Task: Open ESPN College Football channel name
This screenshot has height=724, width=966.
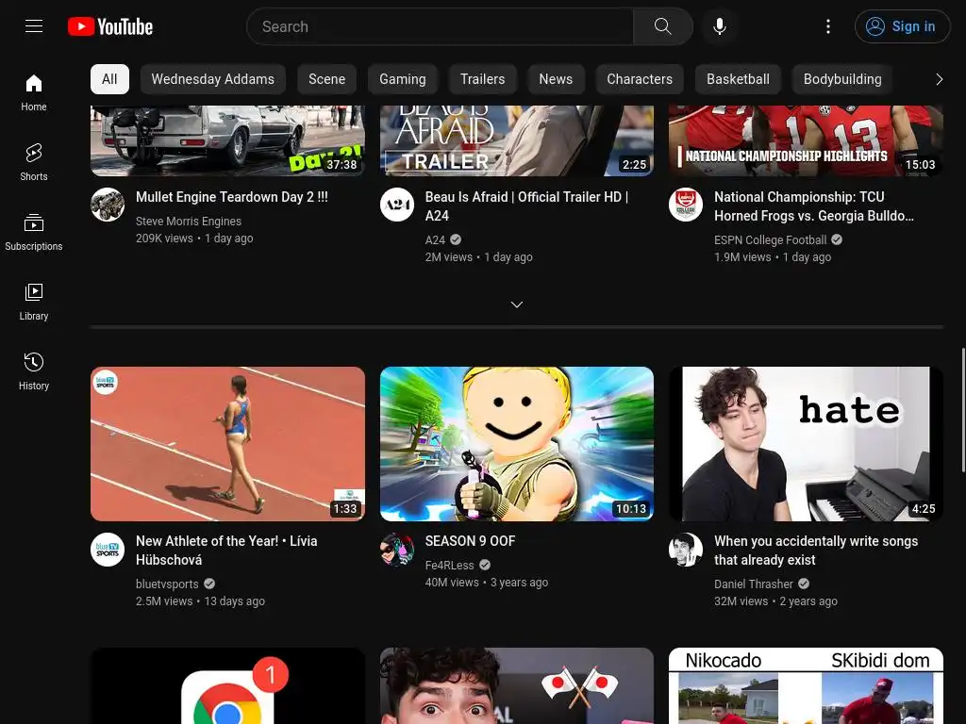Action: coord(770,240)
